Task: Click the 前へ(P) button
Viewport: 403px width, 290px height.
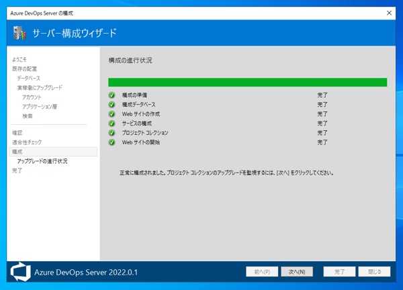Action: tap(262, 272)
